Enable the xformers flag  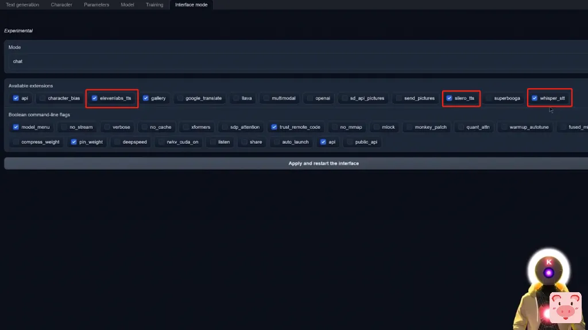(x=185, y=127)
